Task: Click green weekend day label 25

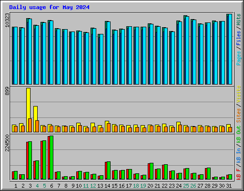Action: 186,186
